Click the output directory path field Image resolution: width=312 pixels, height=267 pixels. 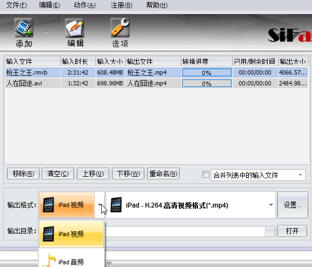(x=184, y=231)
